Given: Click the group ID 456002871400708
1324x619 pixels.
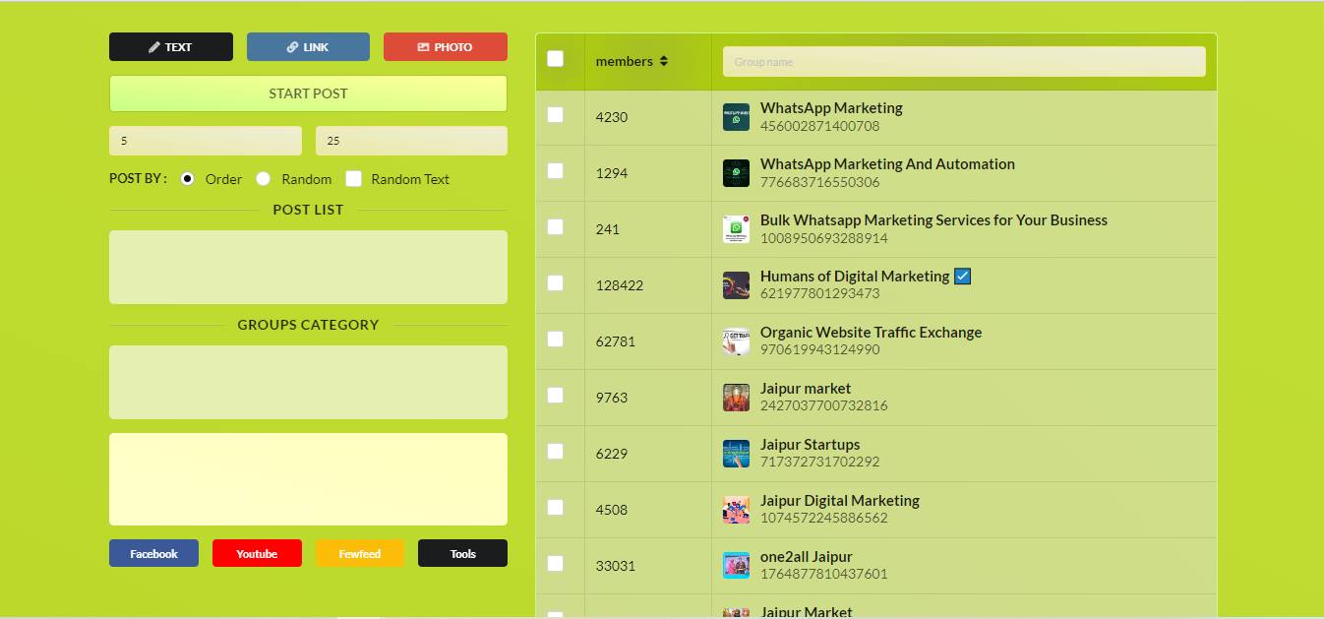Looking at the screenshot, I should (819, 126).
